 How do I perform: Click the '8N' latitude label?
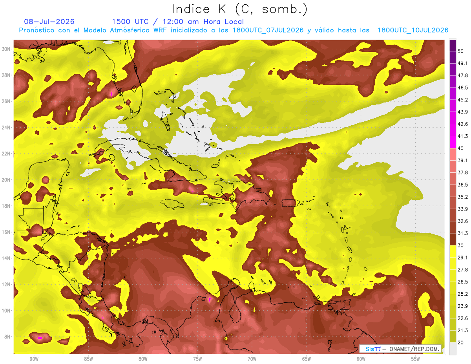[x=7, y=337]
